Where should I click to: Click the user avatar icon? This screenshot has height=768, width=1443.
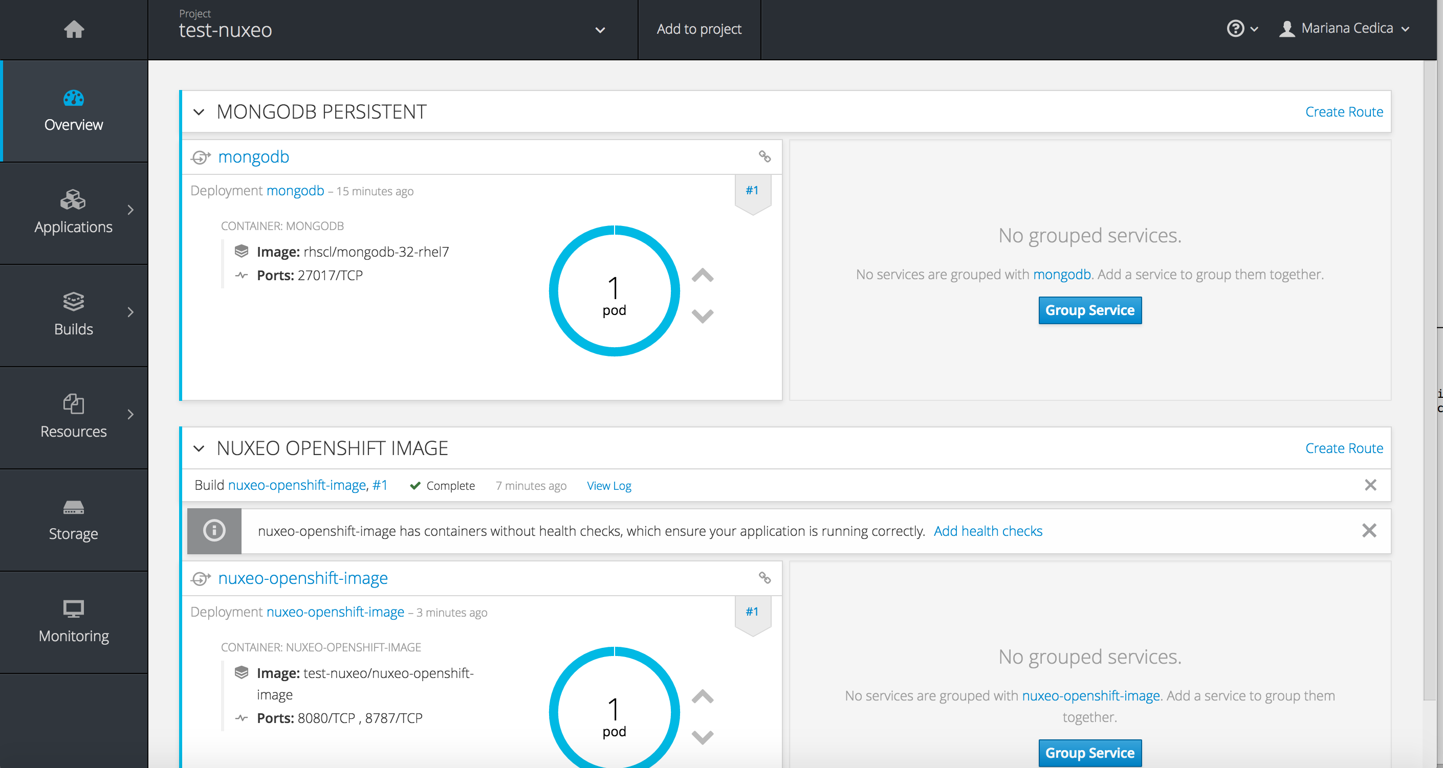coord(1287,29)
